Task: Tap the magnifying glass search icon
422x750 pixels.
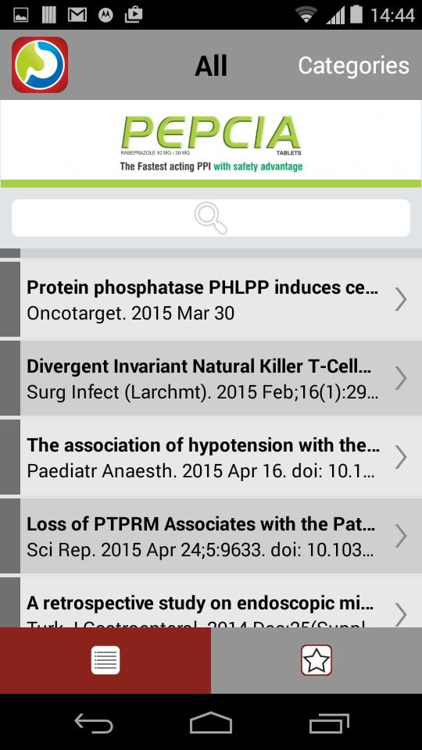Action: [x=210, y=218]
